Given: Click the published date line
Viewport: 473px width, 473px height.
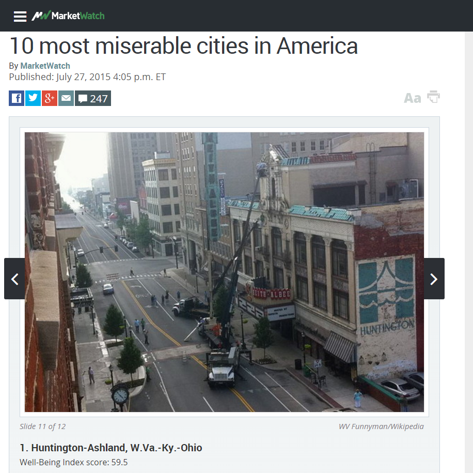Looking at the screenshot, I should tap(87, 77).
